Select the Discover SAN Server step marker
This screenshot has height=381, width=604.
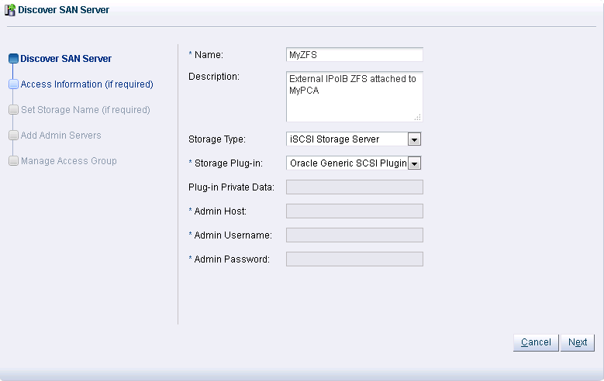13,59
